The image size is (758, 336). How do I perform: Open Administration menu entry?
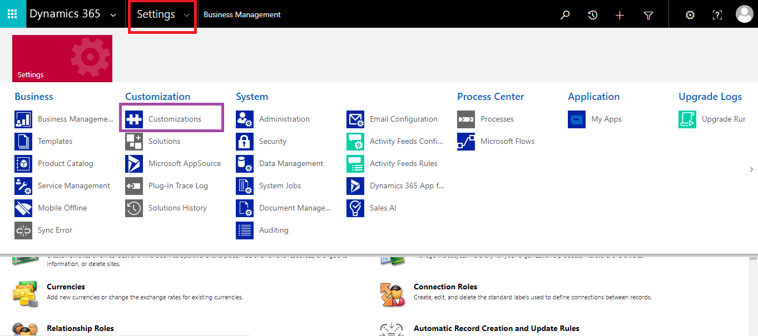[284, 119]
